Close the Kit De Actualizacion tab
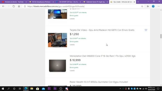Viewport: 162px width, 91px height. tap(53, 2)
